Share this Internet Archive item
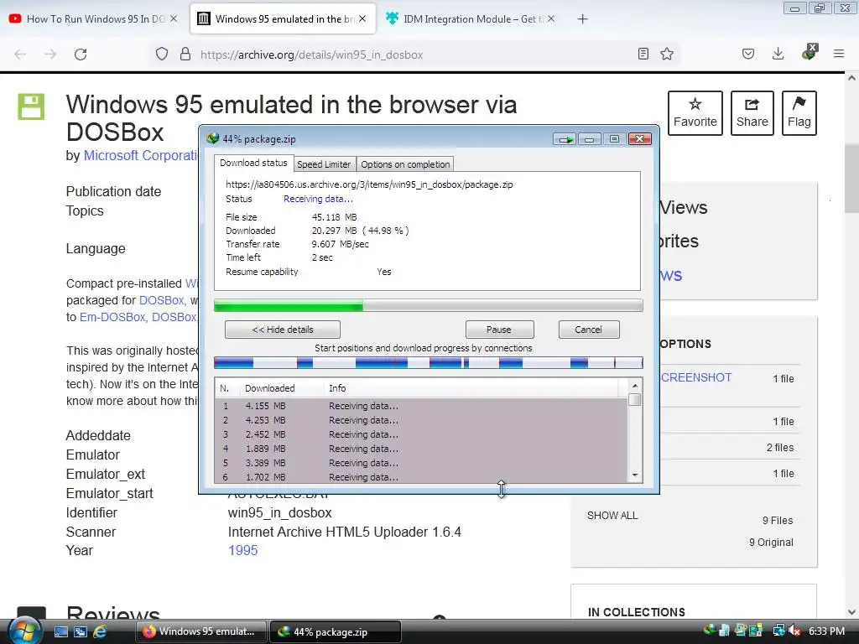 pos(752,113)
